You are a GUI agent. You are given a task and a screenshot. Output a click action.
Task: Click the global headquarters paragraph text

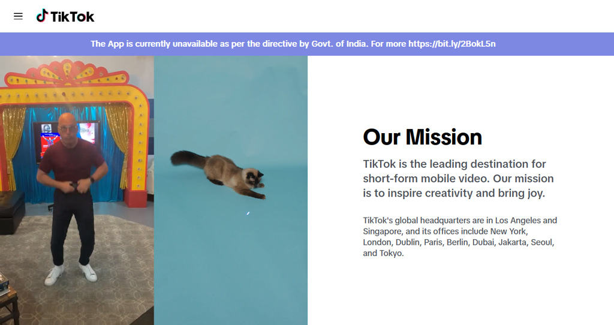tap(460, 236)
